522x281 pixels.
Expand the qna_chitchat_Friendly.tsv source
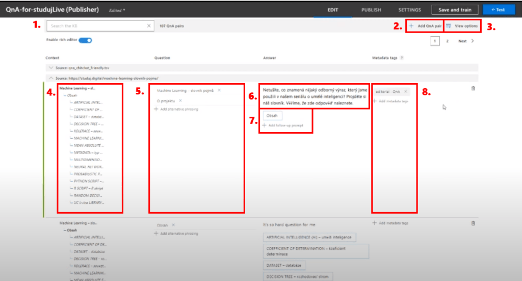(50, 67)
